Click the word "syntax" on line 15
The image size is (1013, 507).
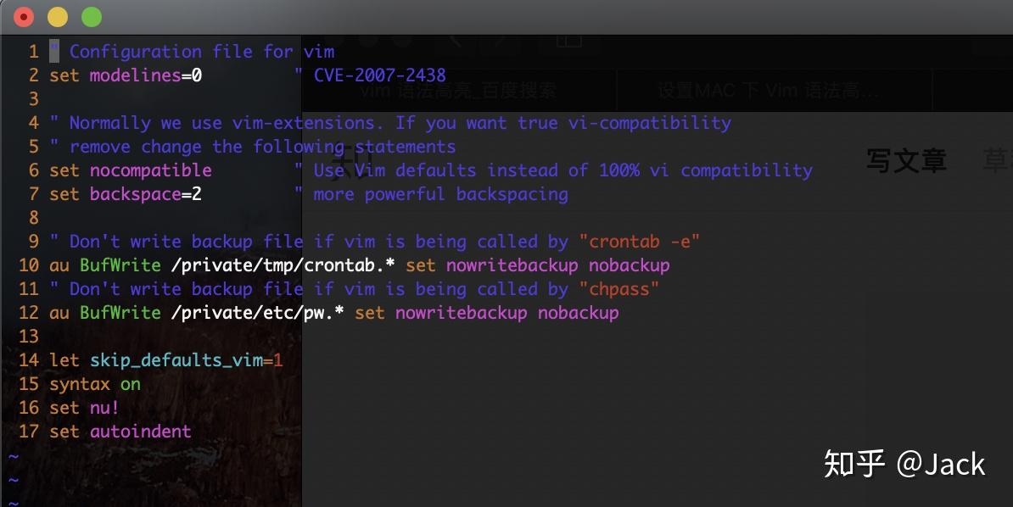[80, 384]
